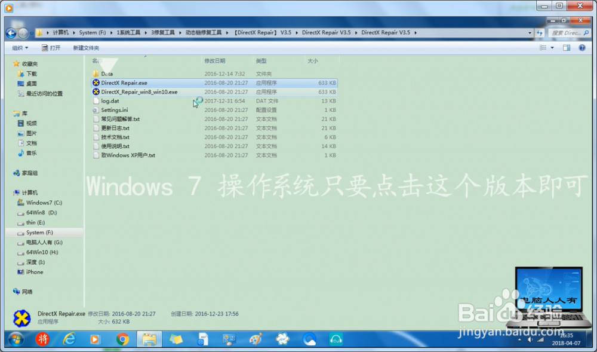The image size is (597, 352).
Task: Click the Back navigation arrow
Action: pyautogui.click(x=11, y=33)
